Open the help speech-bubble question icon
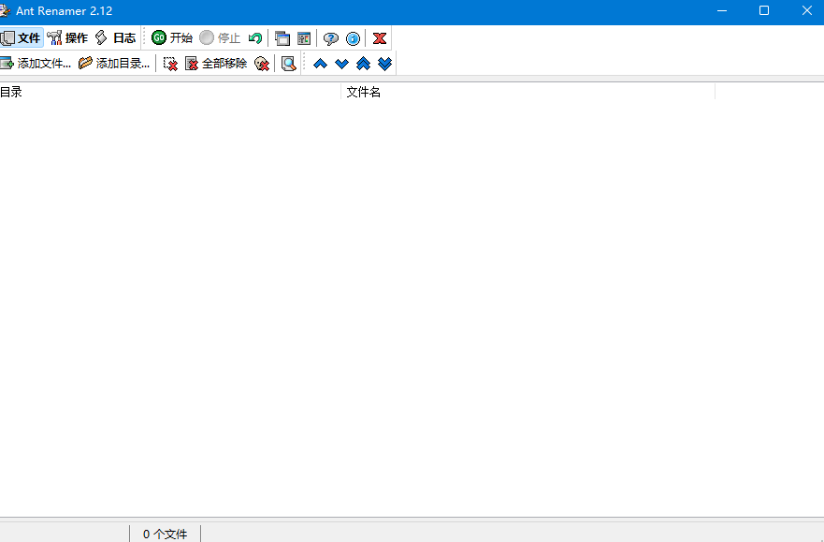The width and height of the screenshot is (824, 542). pyautogui.click(x=330, y=37)
